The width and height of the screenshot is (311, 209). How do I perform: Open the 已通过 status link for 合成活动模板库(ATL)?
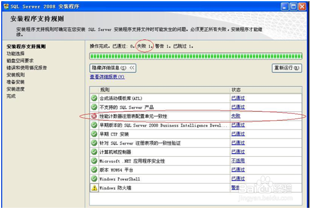238,98
